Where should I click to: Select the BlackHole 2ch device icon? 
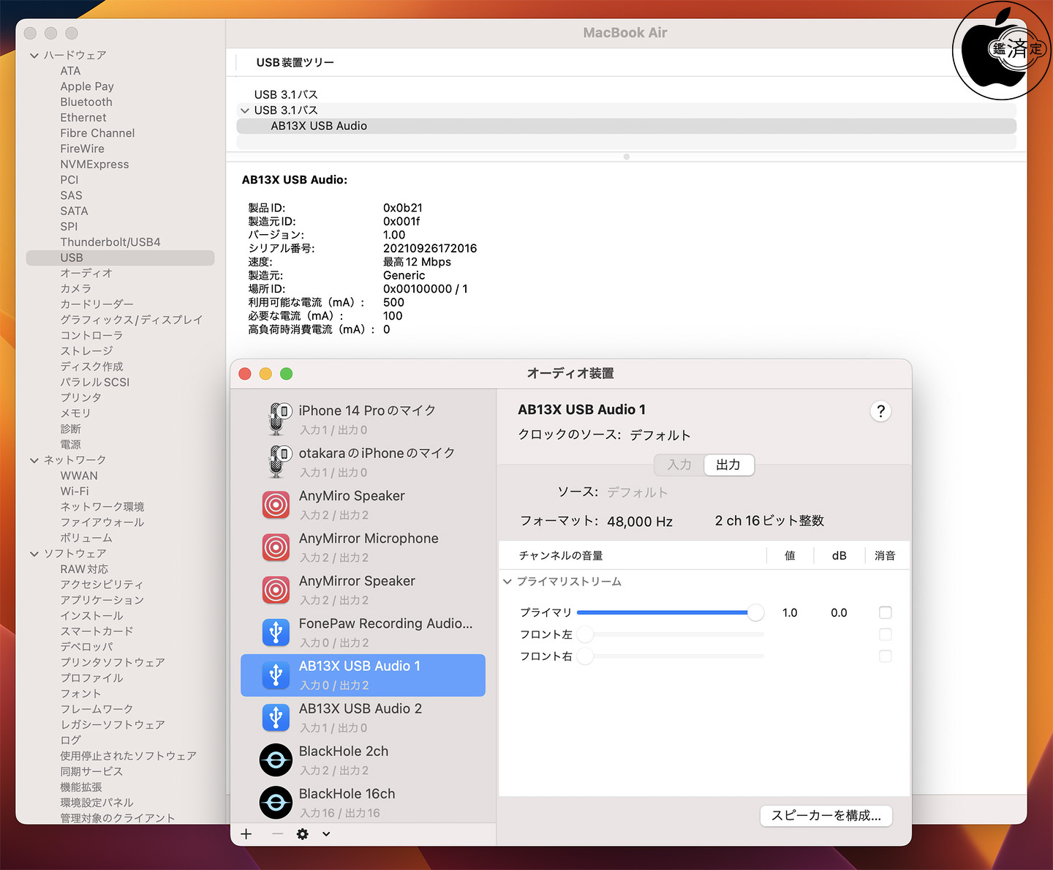point(276,760)
